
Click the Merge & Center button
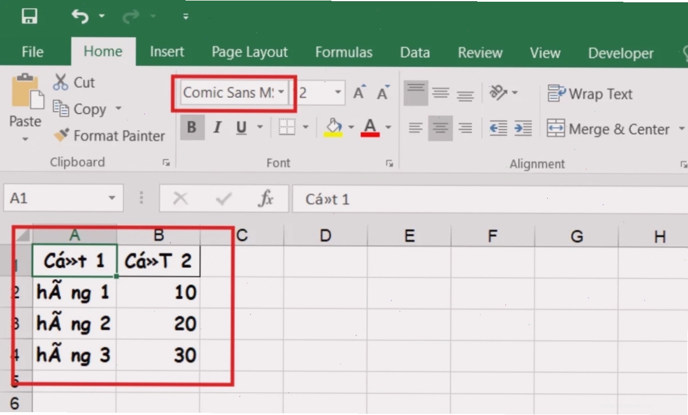tap(608, 129)
